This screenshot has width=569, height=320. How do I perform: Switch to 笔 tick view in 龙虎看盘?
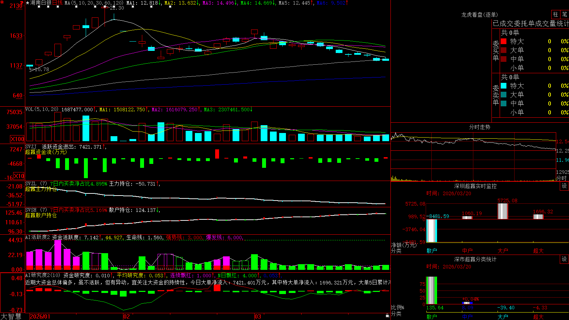click(x=564, y=15)
